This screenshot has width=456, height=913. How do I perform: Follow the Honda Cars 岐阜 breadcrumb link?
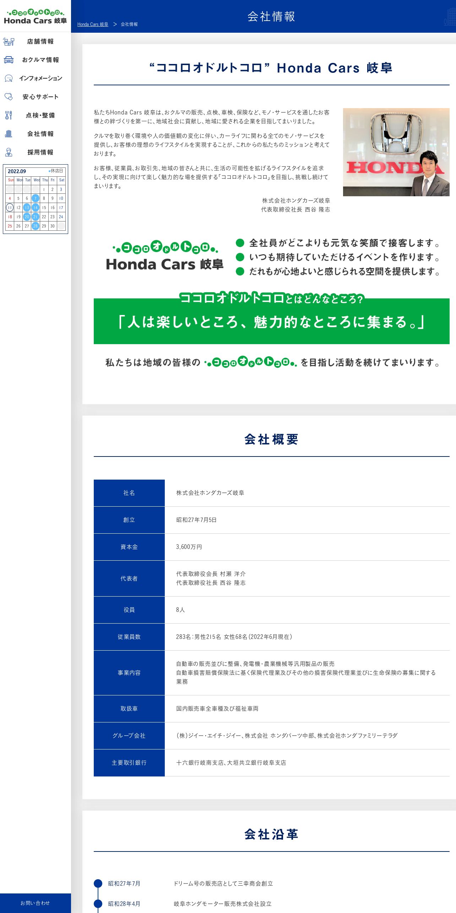(93, 24)
